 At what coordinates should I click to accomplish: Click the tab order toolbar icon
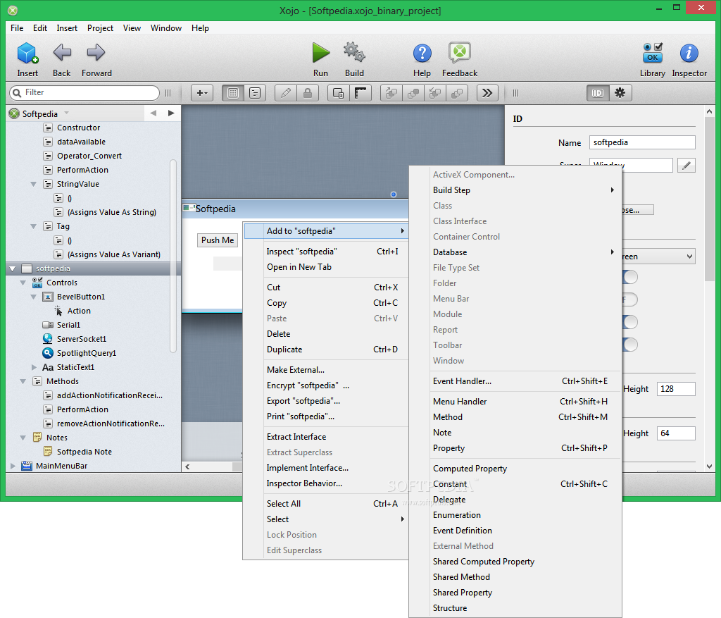point(339,93)
